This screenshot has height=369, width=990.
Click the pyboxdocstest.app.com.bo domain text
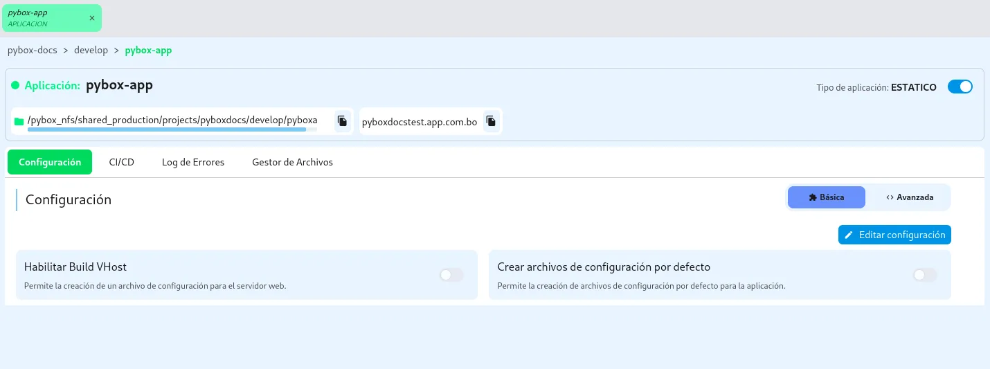coord(420,122)
